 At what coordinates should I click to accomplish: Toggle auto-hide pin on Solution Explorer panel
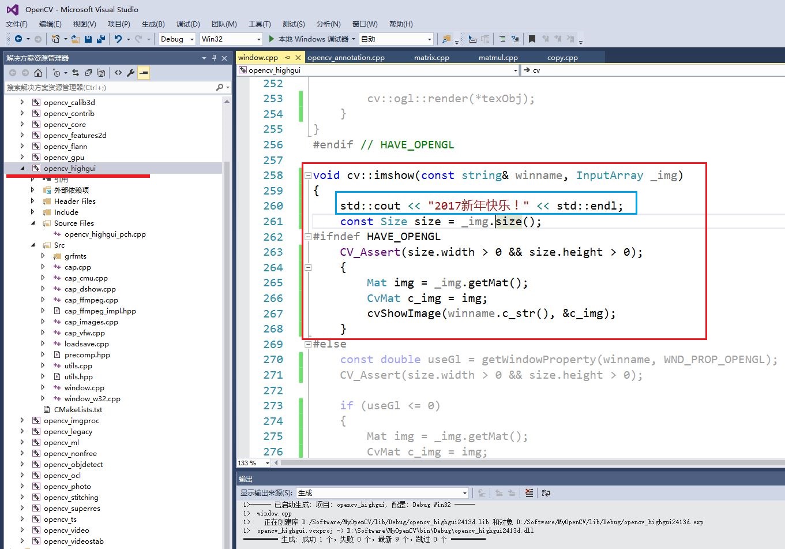[x=214, y=58]
